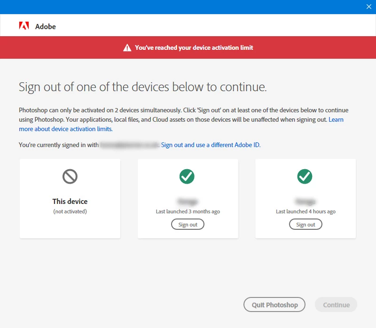The width and height of the screenshot is (376, 328).
Task: Click the 'This device' heading text
Action: coord(70,202)
